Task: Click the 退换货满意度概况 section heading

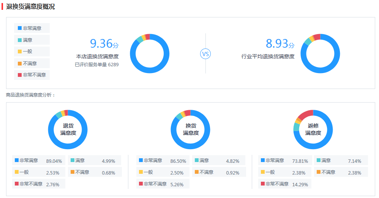Action: click(30, 6)
